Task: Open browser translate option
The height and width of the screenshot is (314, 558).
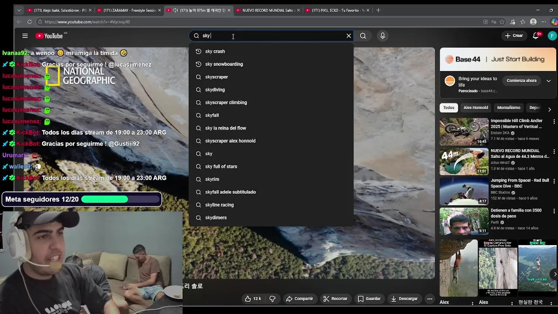Action: click(x=493, y=22)
